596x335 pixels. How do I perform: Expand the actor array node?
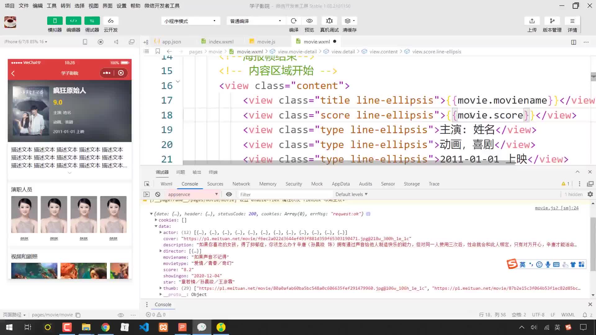pyautogui.click(x=160, y=232)
